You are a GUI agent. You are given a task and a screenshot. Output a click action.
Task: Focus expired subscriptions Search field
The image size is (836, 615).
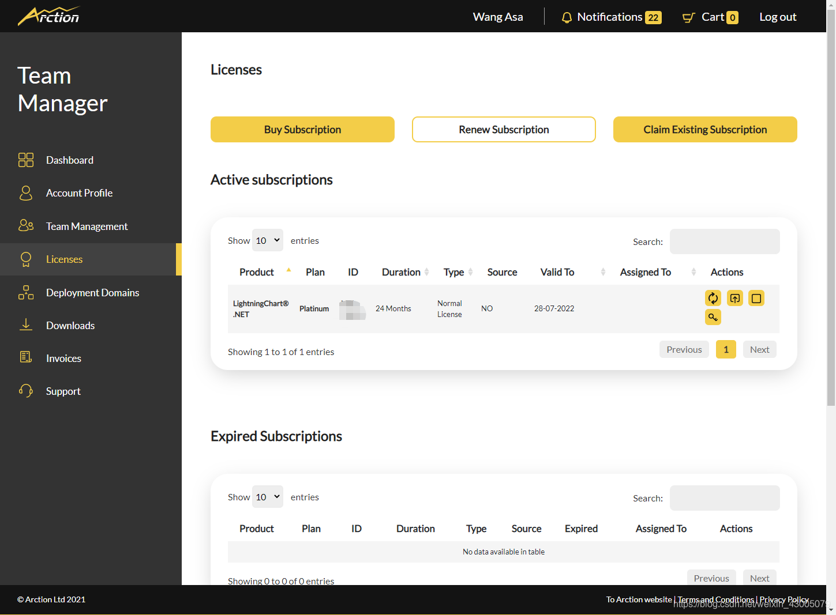point(725,498)
